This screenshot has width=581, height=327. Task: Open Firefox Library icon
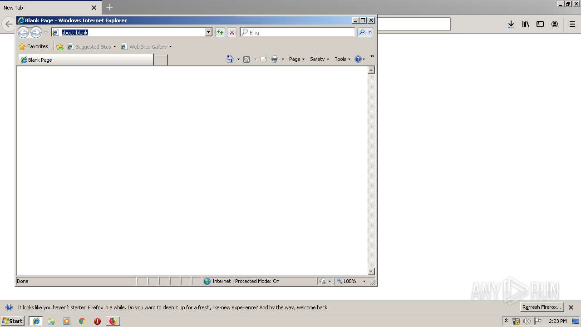(x=526, y=24)
